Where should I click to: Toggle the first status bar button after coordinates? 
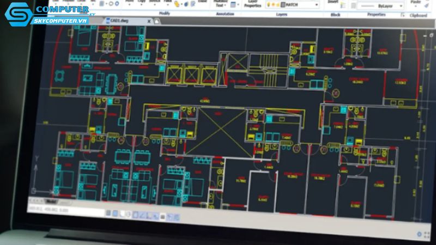pos(108,213)
